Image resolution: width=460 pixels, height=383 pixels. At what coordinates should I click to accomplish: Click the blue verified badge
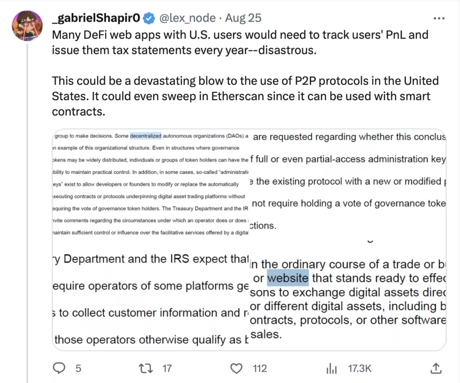point(149,18)
